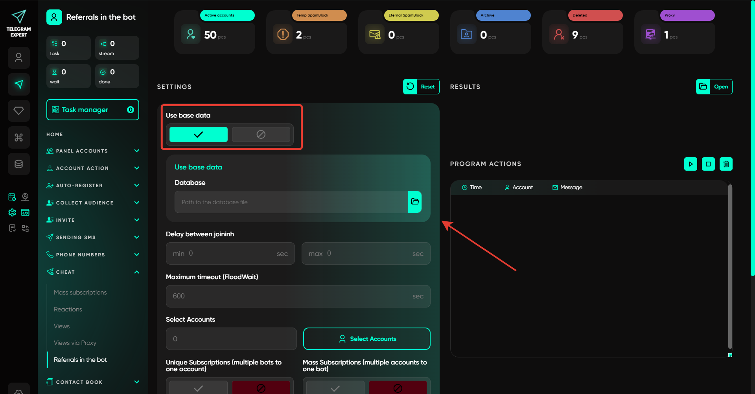The height and width of the screenshot is (394, 755).
Task: Click the command key icon in sidebar
Action: pyautogui.click(x=18, y=138)
